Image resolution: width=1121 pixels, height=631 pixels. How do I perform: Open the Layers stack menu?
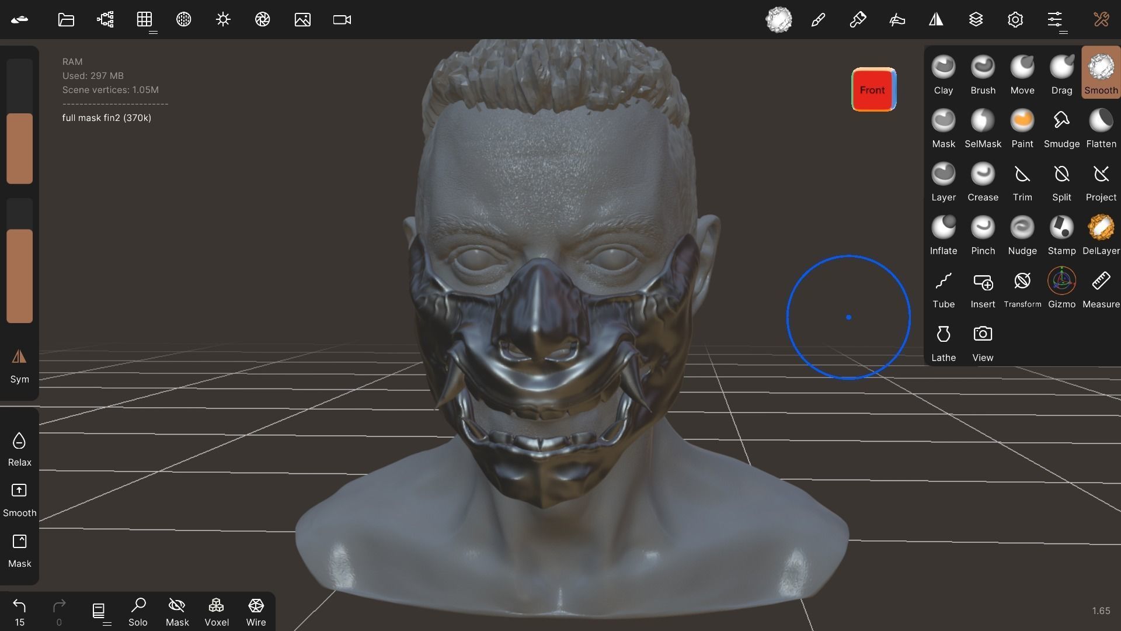(976, 19)
